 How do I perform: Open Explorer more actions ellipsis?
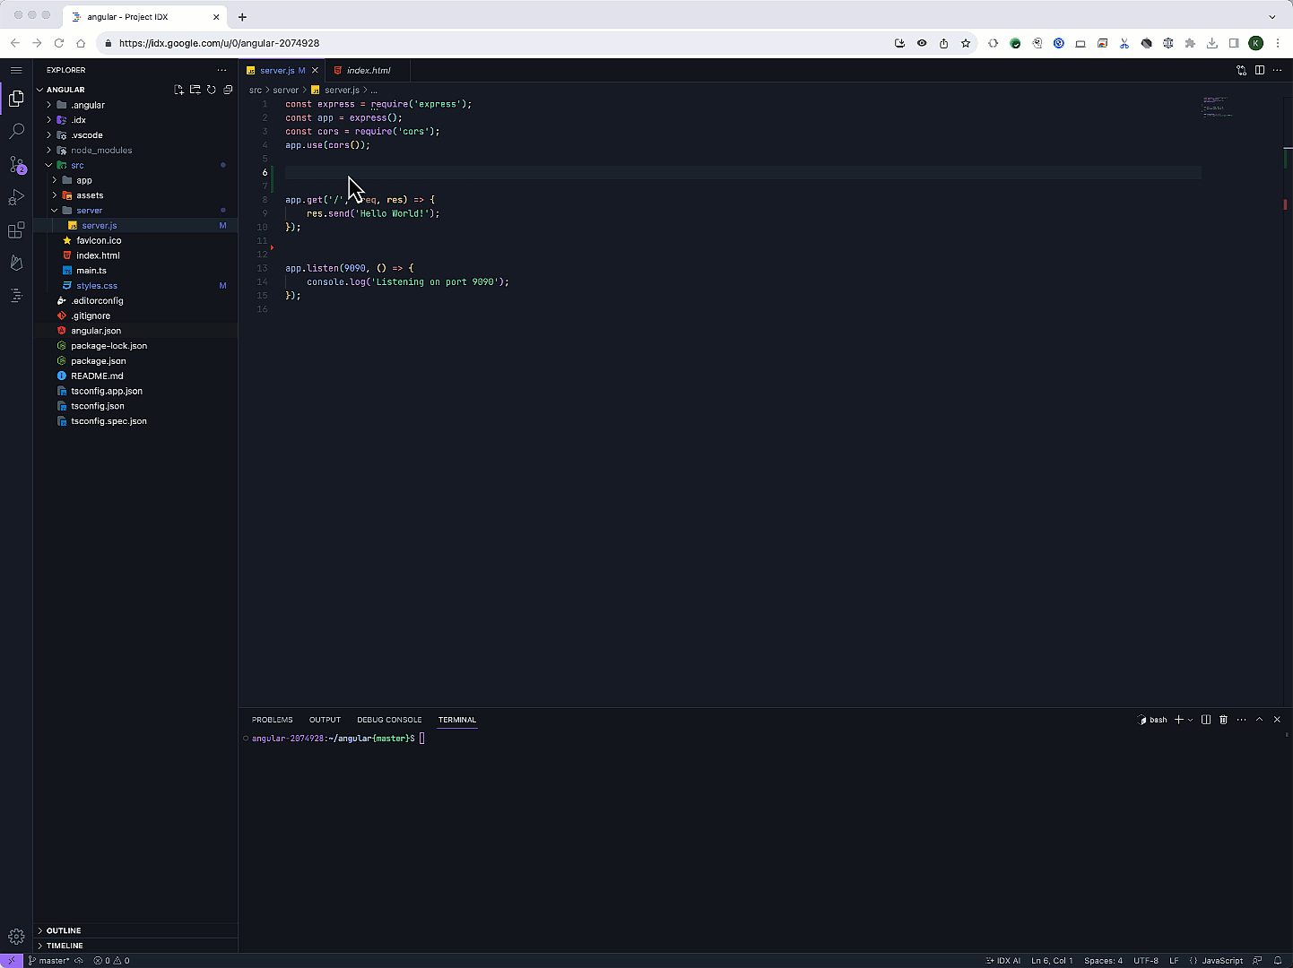pos(221,70)
